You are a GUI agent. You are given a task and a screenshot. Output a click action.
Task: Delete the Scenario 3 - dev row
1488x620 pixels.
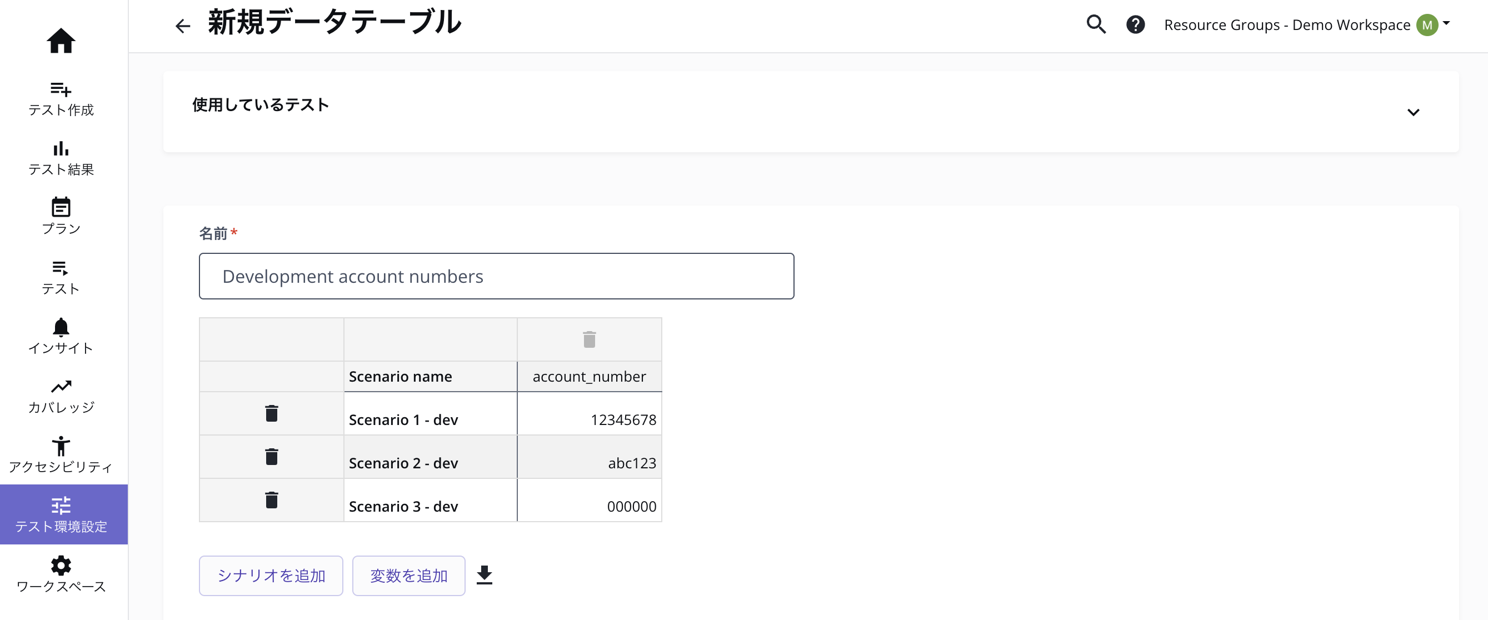point(272,500)
